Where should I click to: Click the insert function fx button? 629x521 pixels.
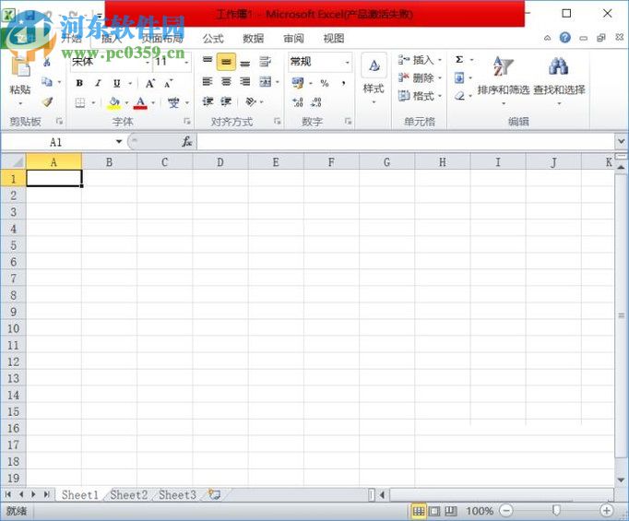187,142
